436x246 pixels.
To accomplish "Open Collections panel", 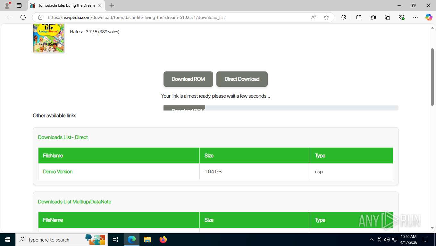I will point(387,17).
